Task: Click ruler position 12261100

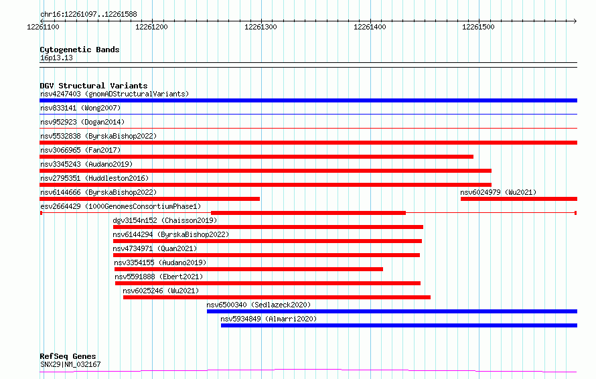Action: click(43, 27)
